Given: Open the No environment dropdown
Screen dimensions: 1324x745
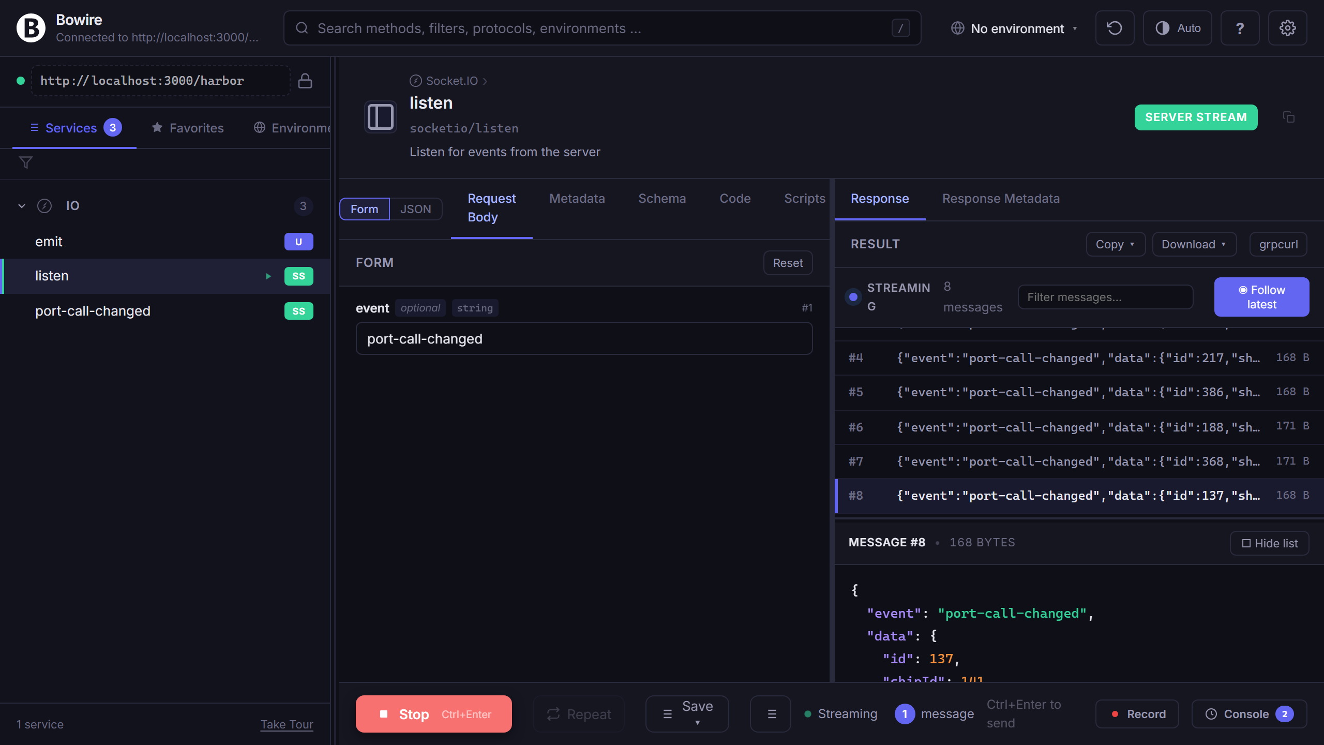Looking at the screenshot, I should pyautogui.click(x=1014, y=28).
